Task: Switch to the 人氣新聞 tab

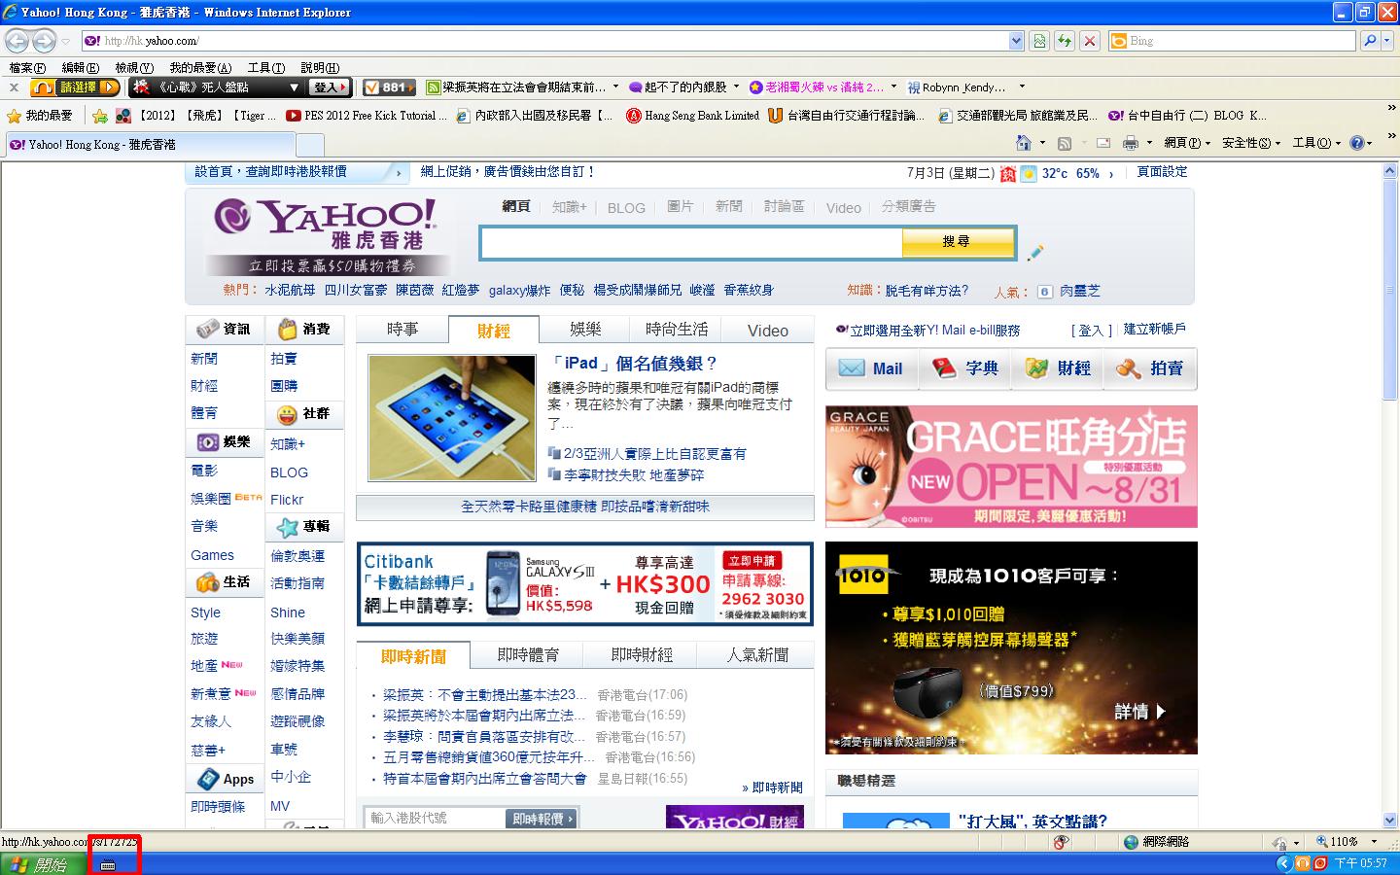Action: 757,655
